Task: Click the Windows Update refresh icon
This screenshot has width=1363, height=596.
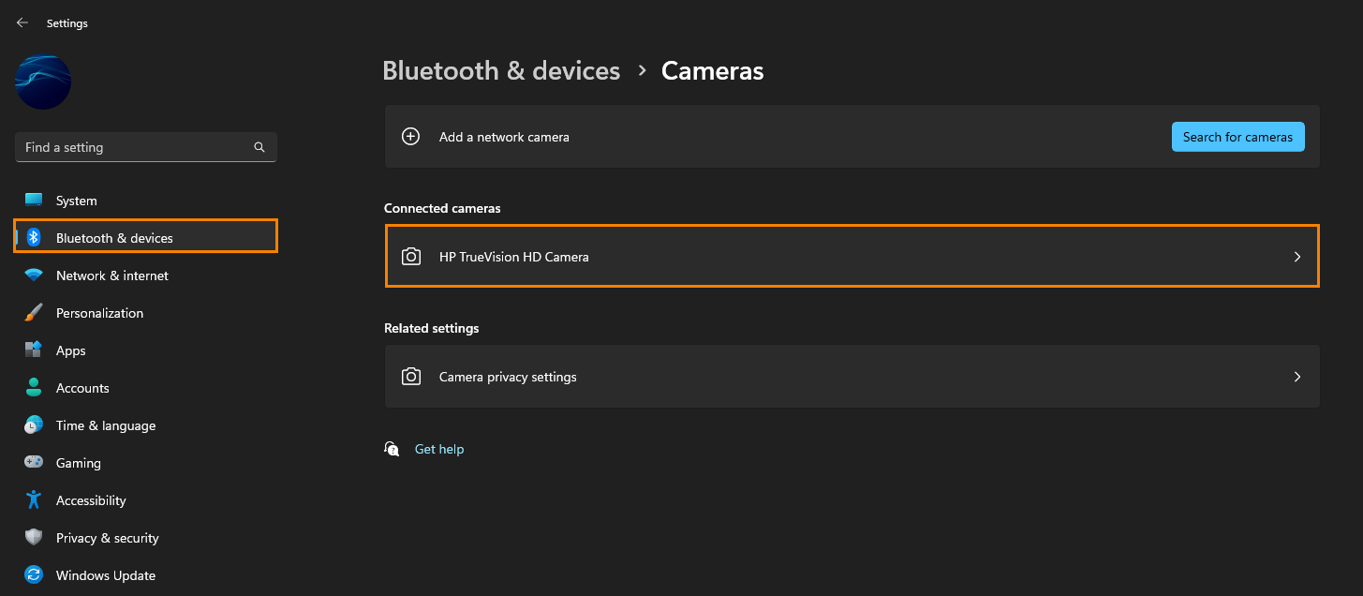Action: point(34,575)
